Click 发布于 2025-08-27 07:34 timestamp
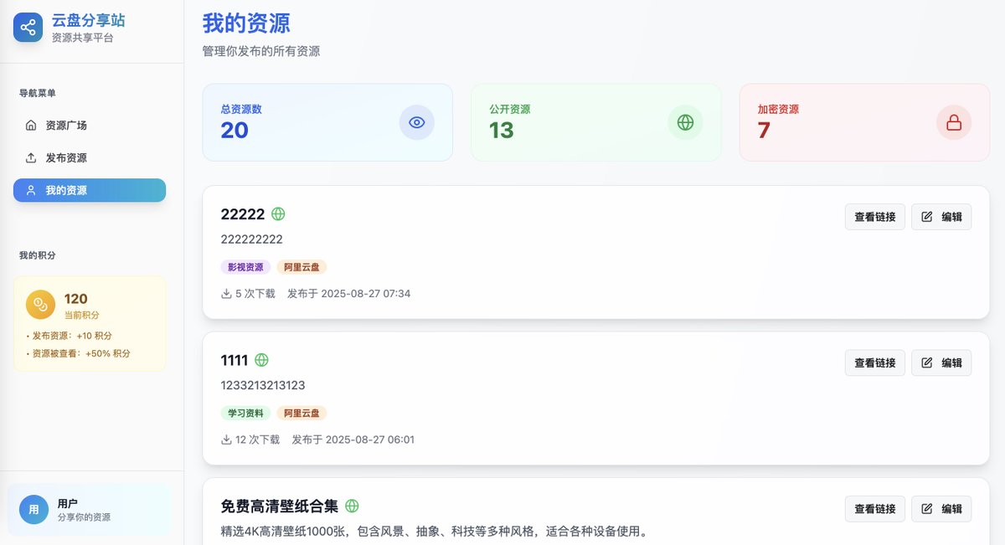The height and width of the screenshot is (545, 1005). (x=348, y=294)
